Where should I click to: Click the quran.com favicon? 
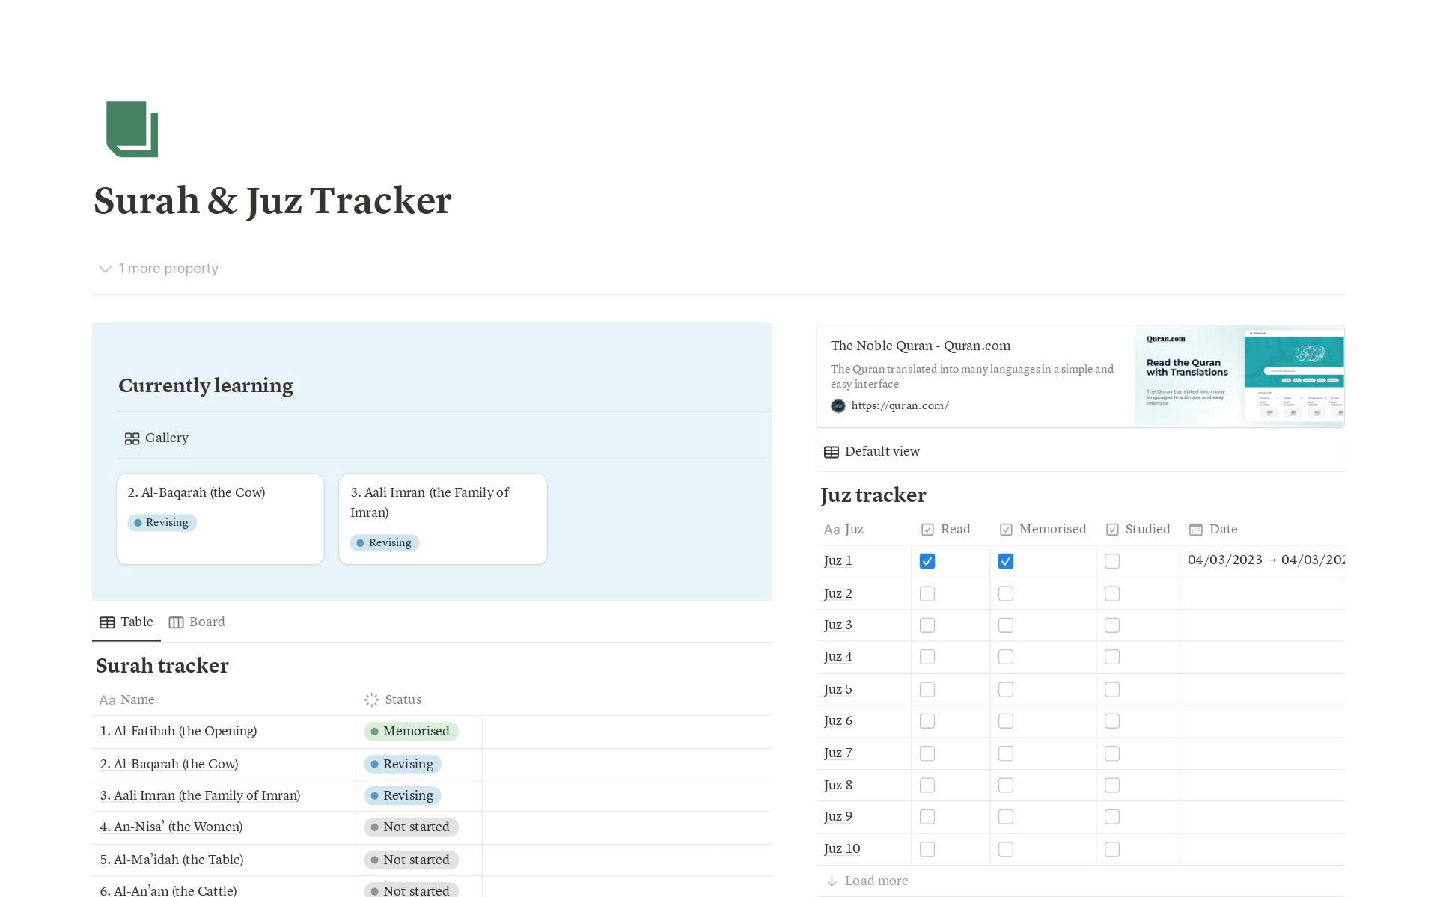pyautogui.click(x=838, y=405)
